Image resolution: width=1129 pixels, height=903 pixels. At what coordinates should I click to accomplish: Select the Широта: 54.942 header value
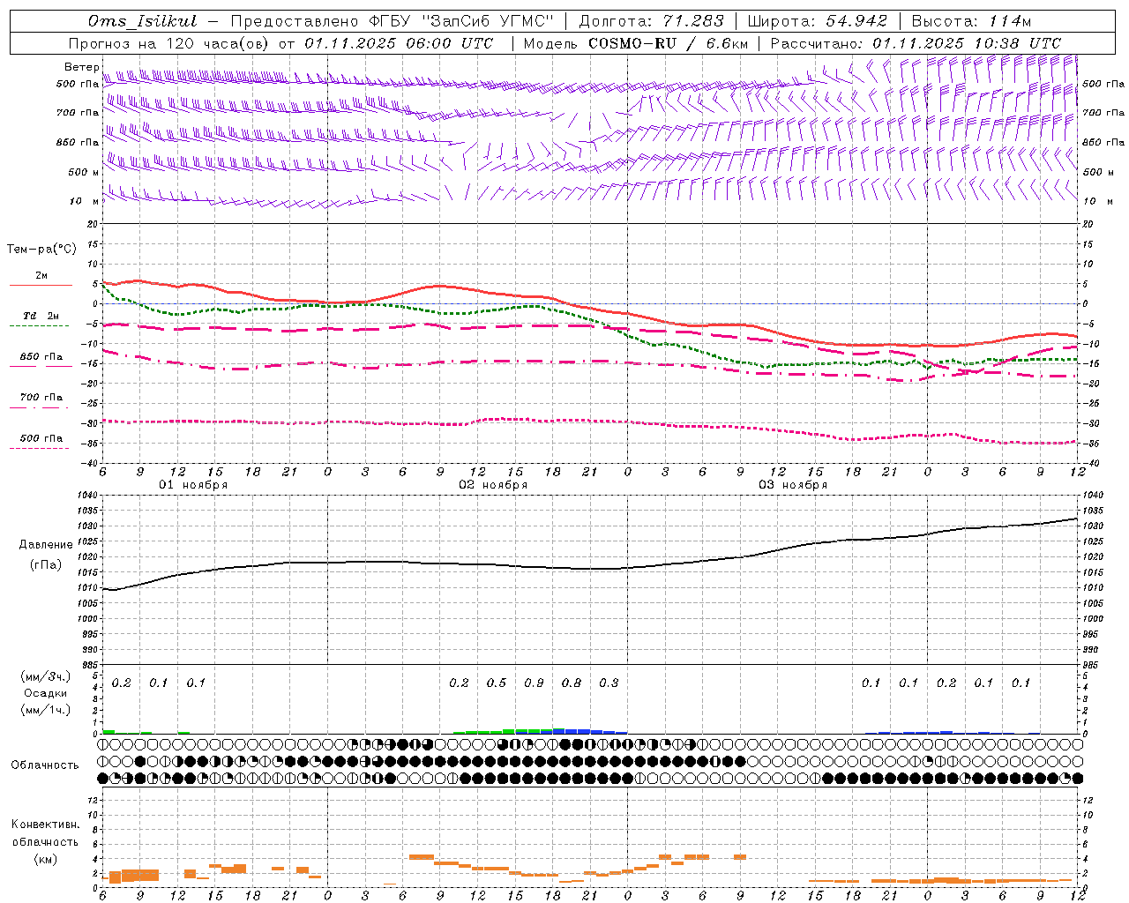click(817, 21)
